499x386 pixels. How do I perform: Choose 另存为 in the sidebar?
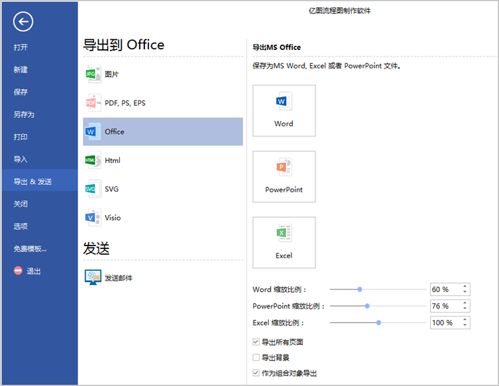coord(24,114)
